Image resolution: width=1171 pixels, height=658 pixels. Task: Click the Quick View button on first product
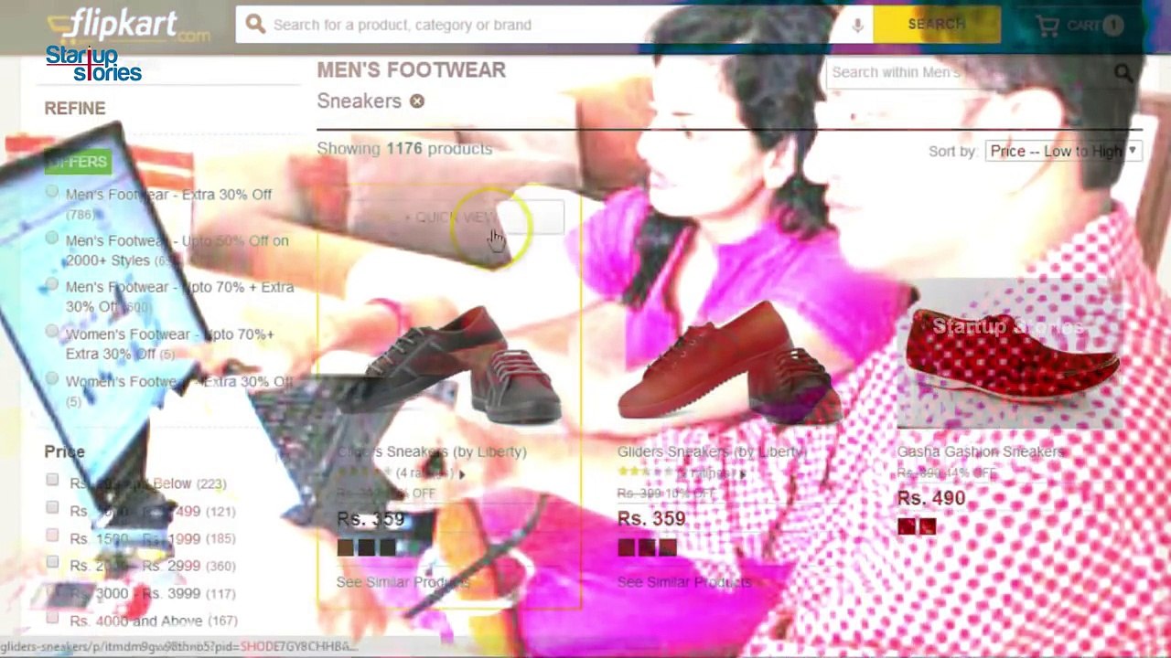450,218
